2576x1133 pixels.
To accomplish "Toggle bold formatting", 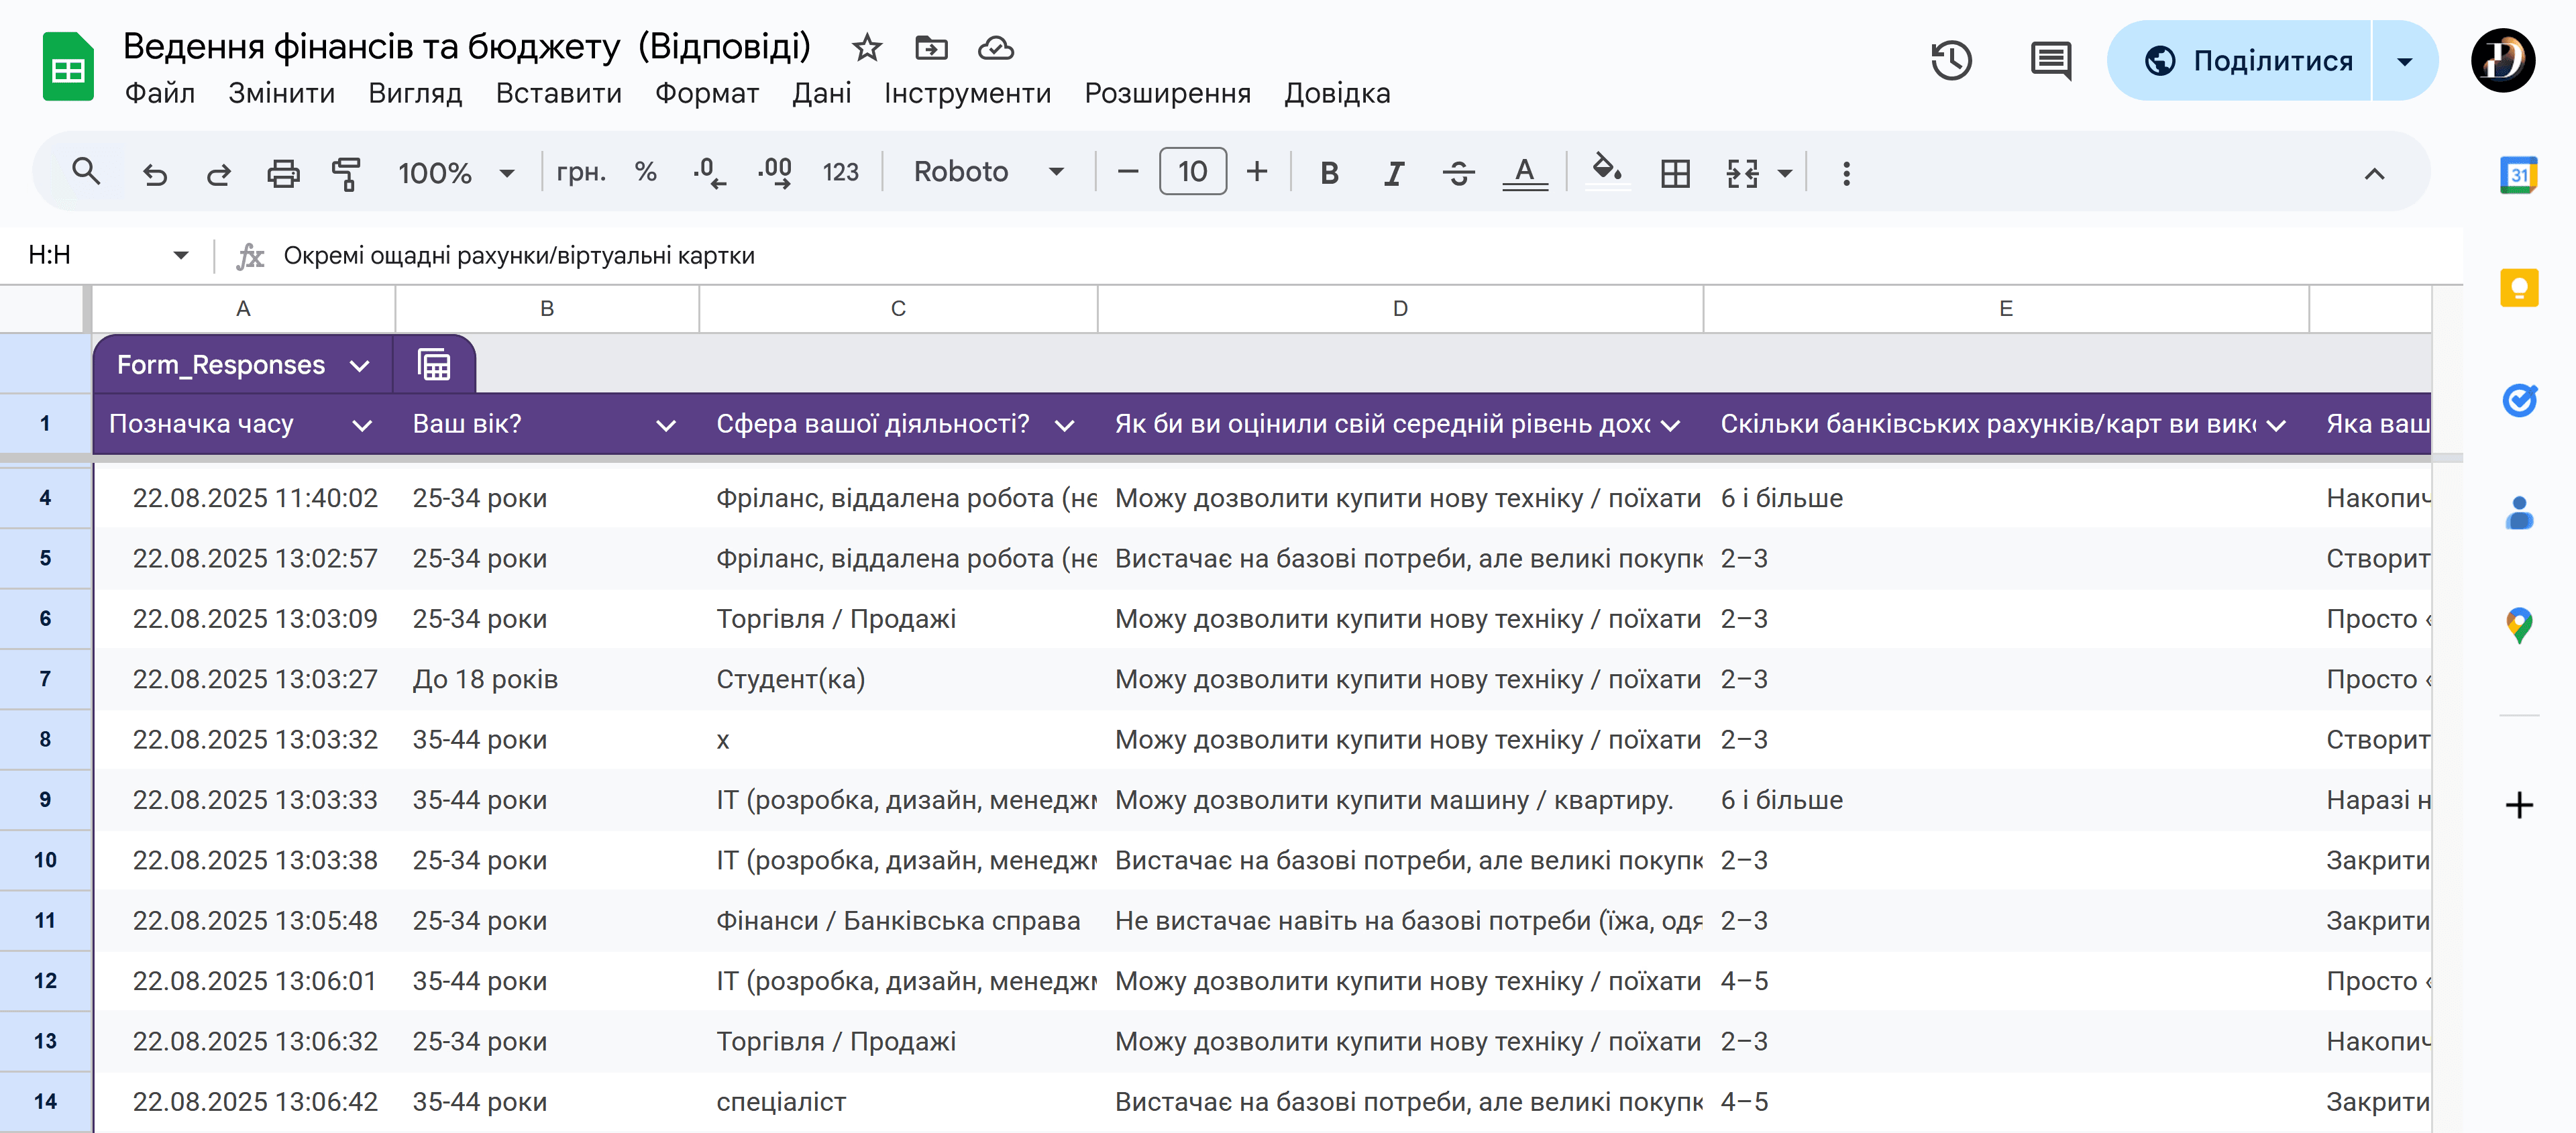I will (1328, 173).
